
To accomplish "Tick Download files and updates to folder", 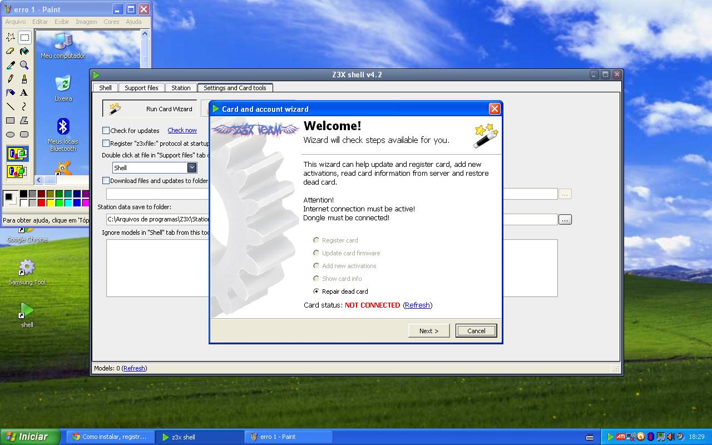I will pyautogui.click(x=106, y=181).
